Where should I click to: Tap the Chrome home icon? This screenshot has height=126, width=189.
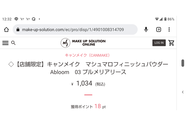(x=6, y=29)
